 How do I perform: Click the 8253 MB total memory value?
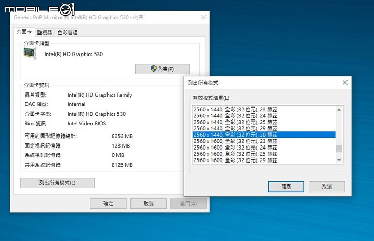click(122, 136)
